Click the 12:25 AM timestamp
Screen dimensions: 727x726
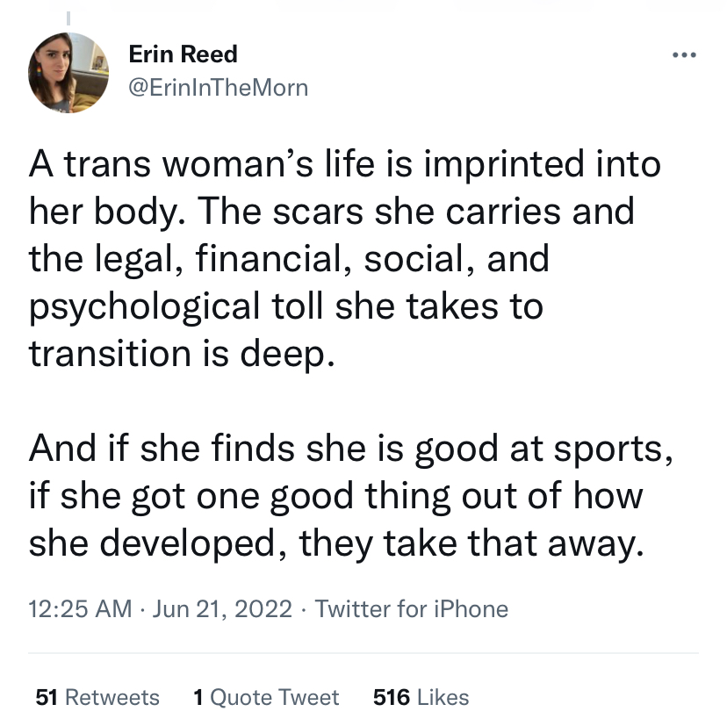click(x=81, y=608)
